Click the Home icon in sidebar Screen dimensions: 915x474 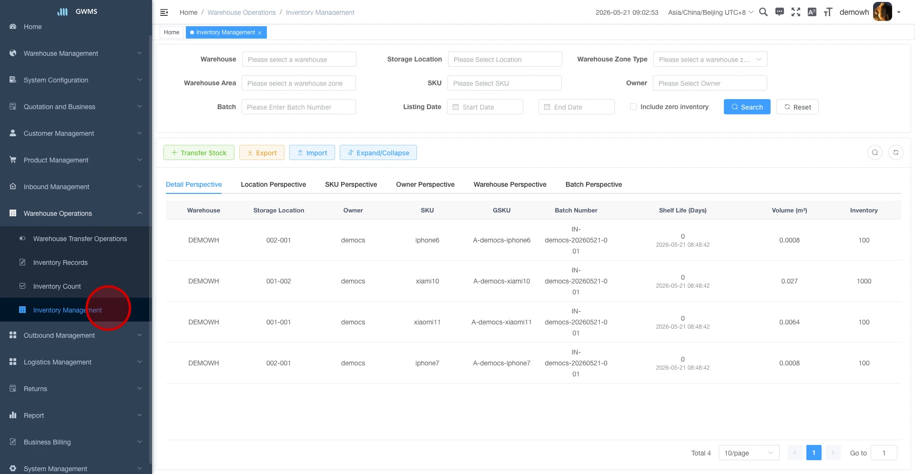click(x=13, y=27)
